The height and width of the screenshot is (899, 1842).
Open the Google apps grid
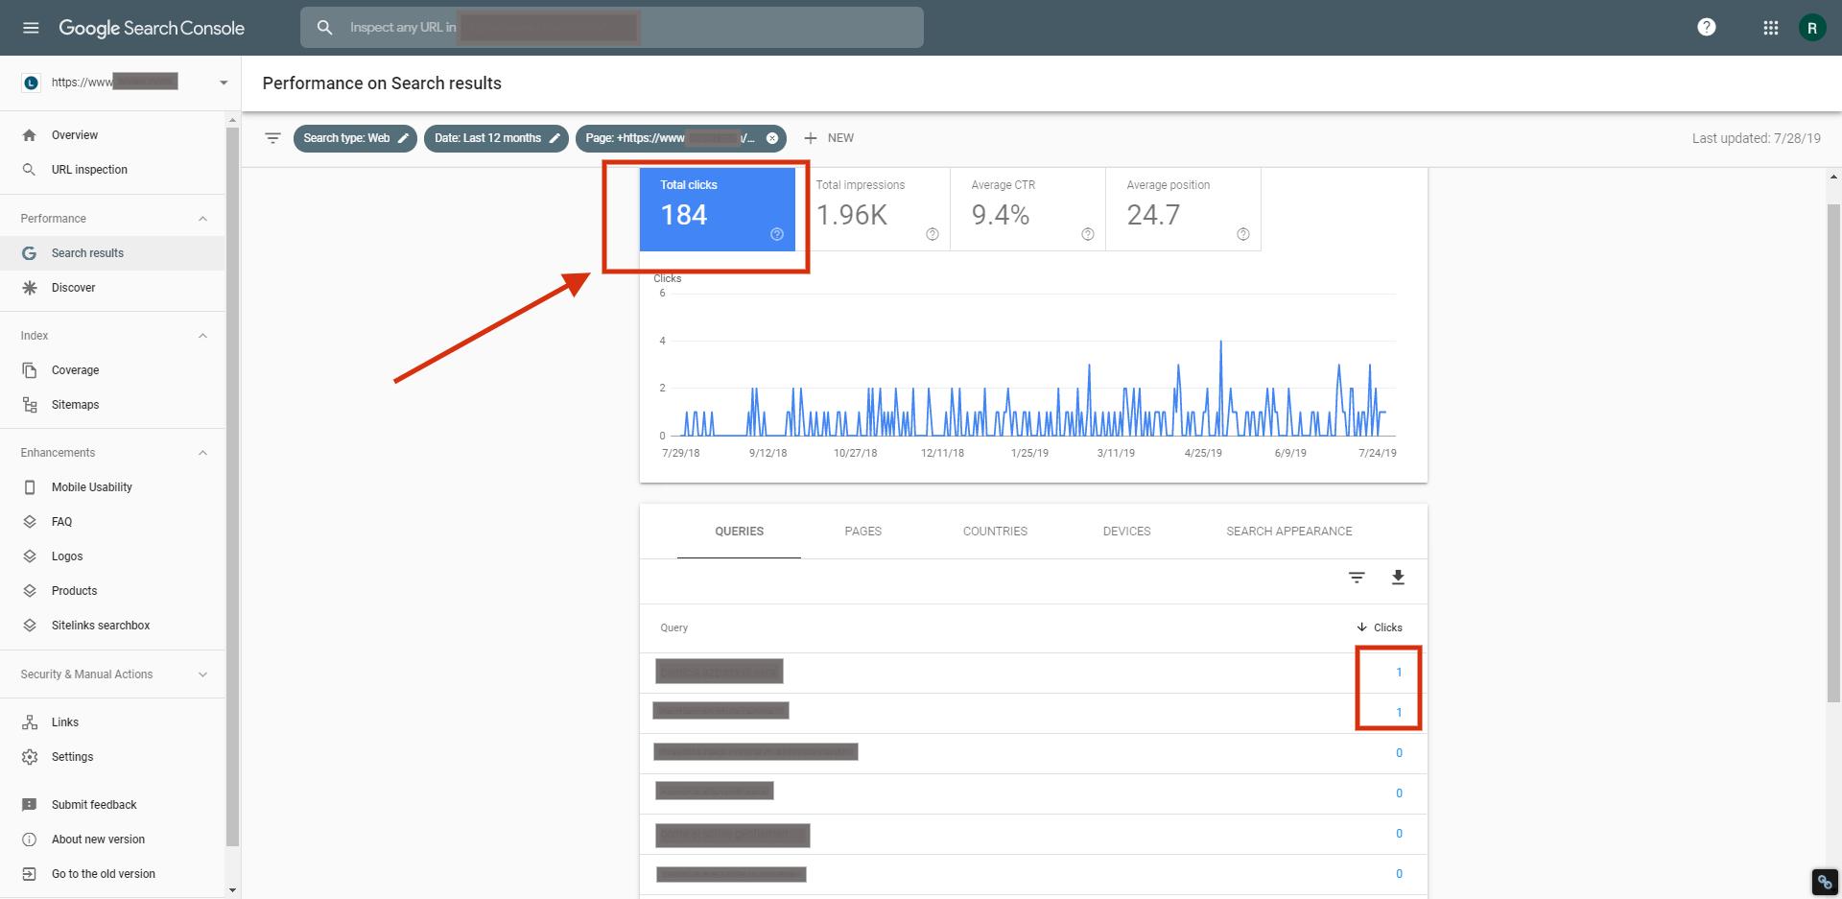coord(1771,28)
